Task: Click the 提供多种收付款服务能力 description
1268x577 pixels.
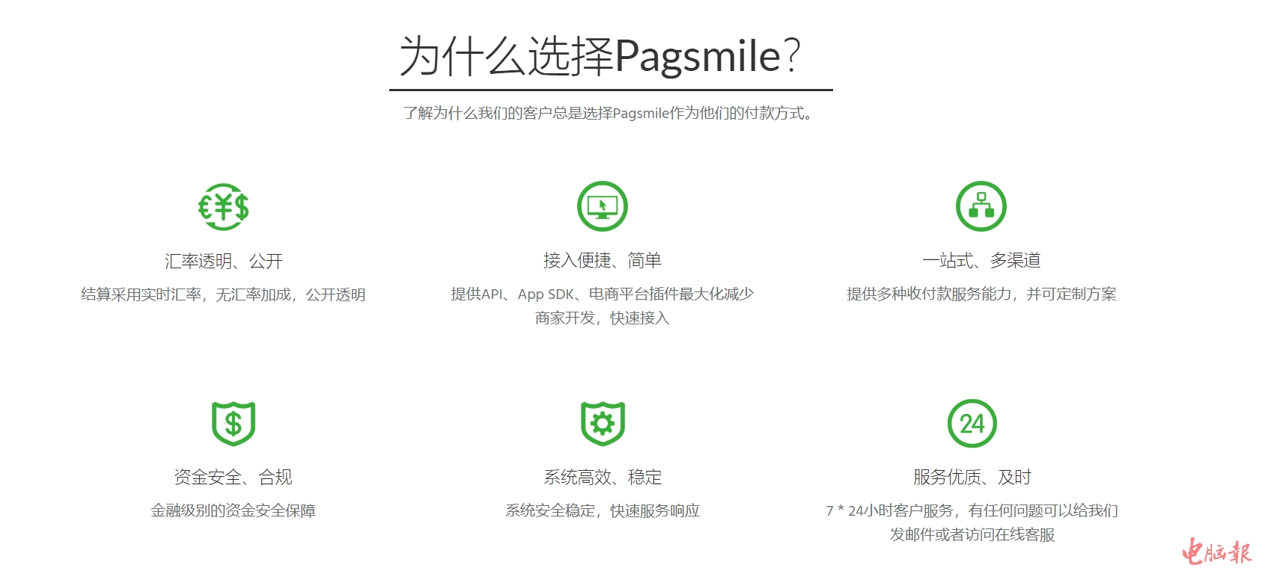Action: pos(981,294)
